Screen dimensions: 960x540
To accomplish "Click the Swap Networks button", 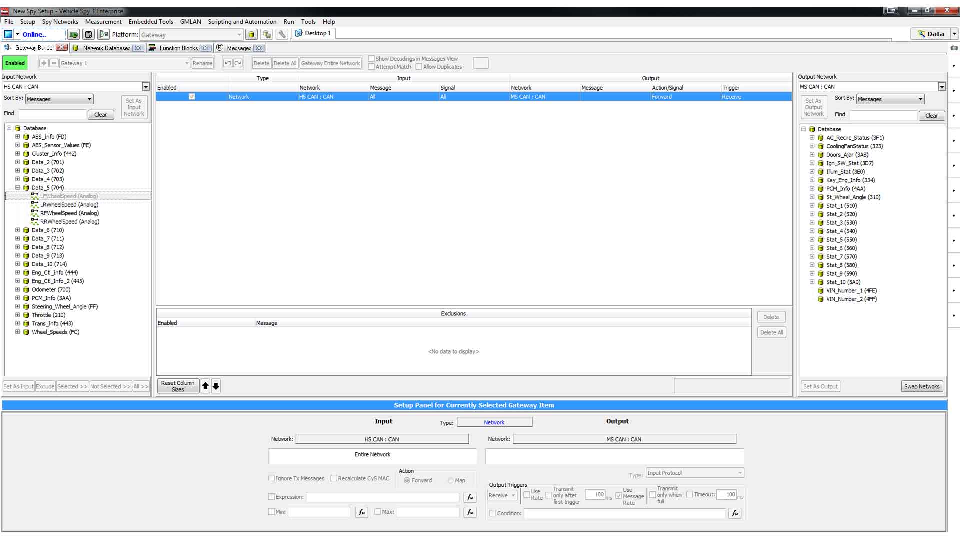I will tap(921, 386).
